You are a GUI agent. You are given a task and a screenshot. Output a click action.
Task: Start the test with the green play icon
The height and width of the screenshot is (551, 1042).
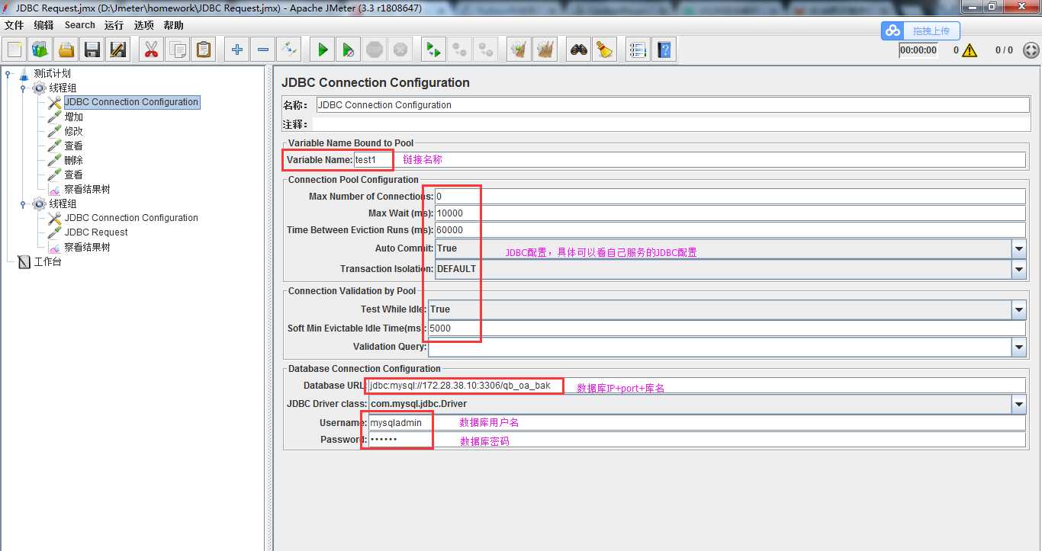322,50
